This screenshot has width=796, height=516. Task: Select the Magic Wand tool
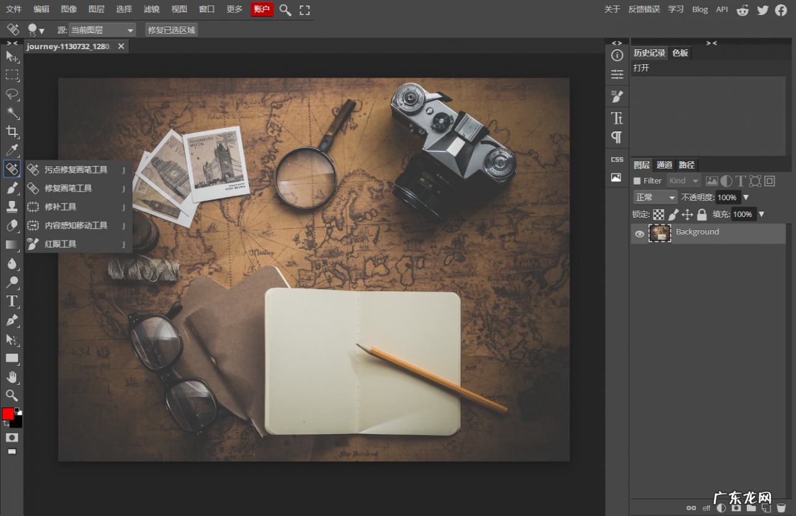[x=12, y=113]
